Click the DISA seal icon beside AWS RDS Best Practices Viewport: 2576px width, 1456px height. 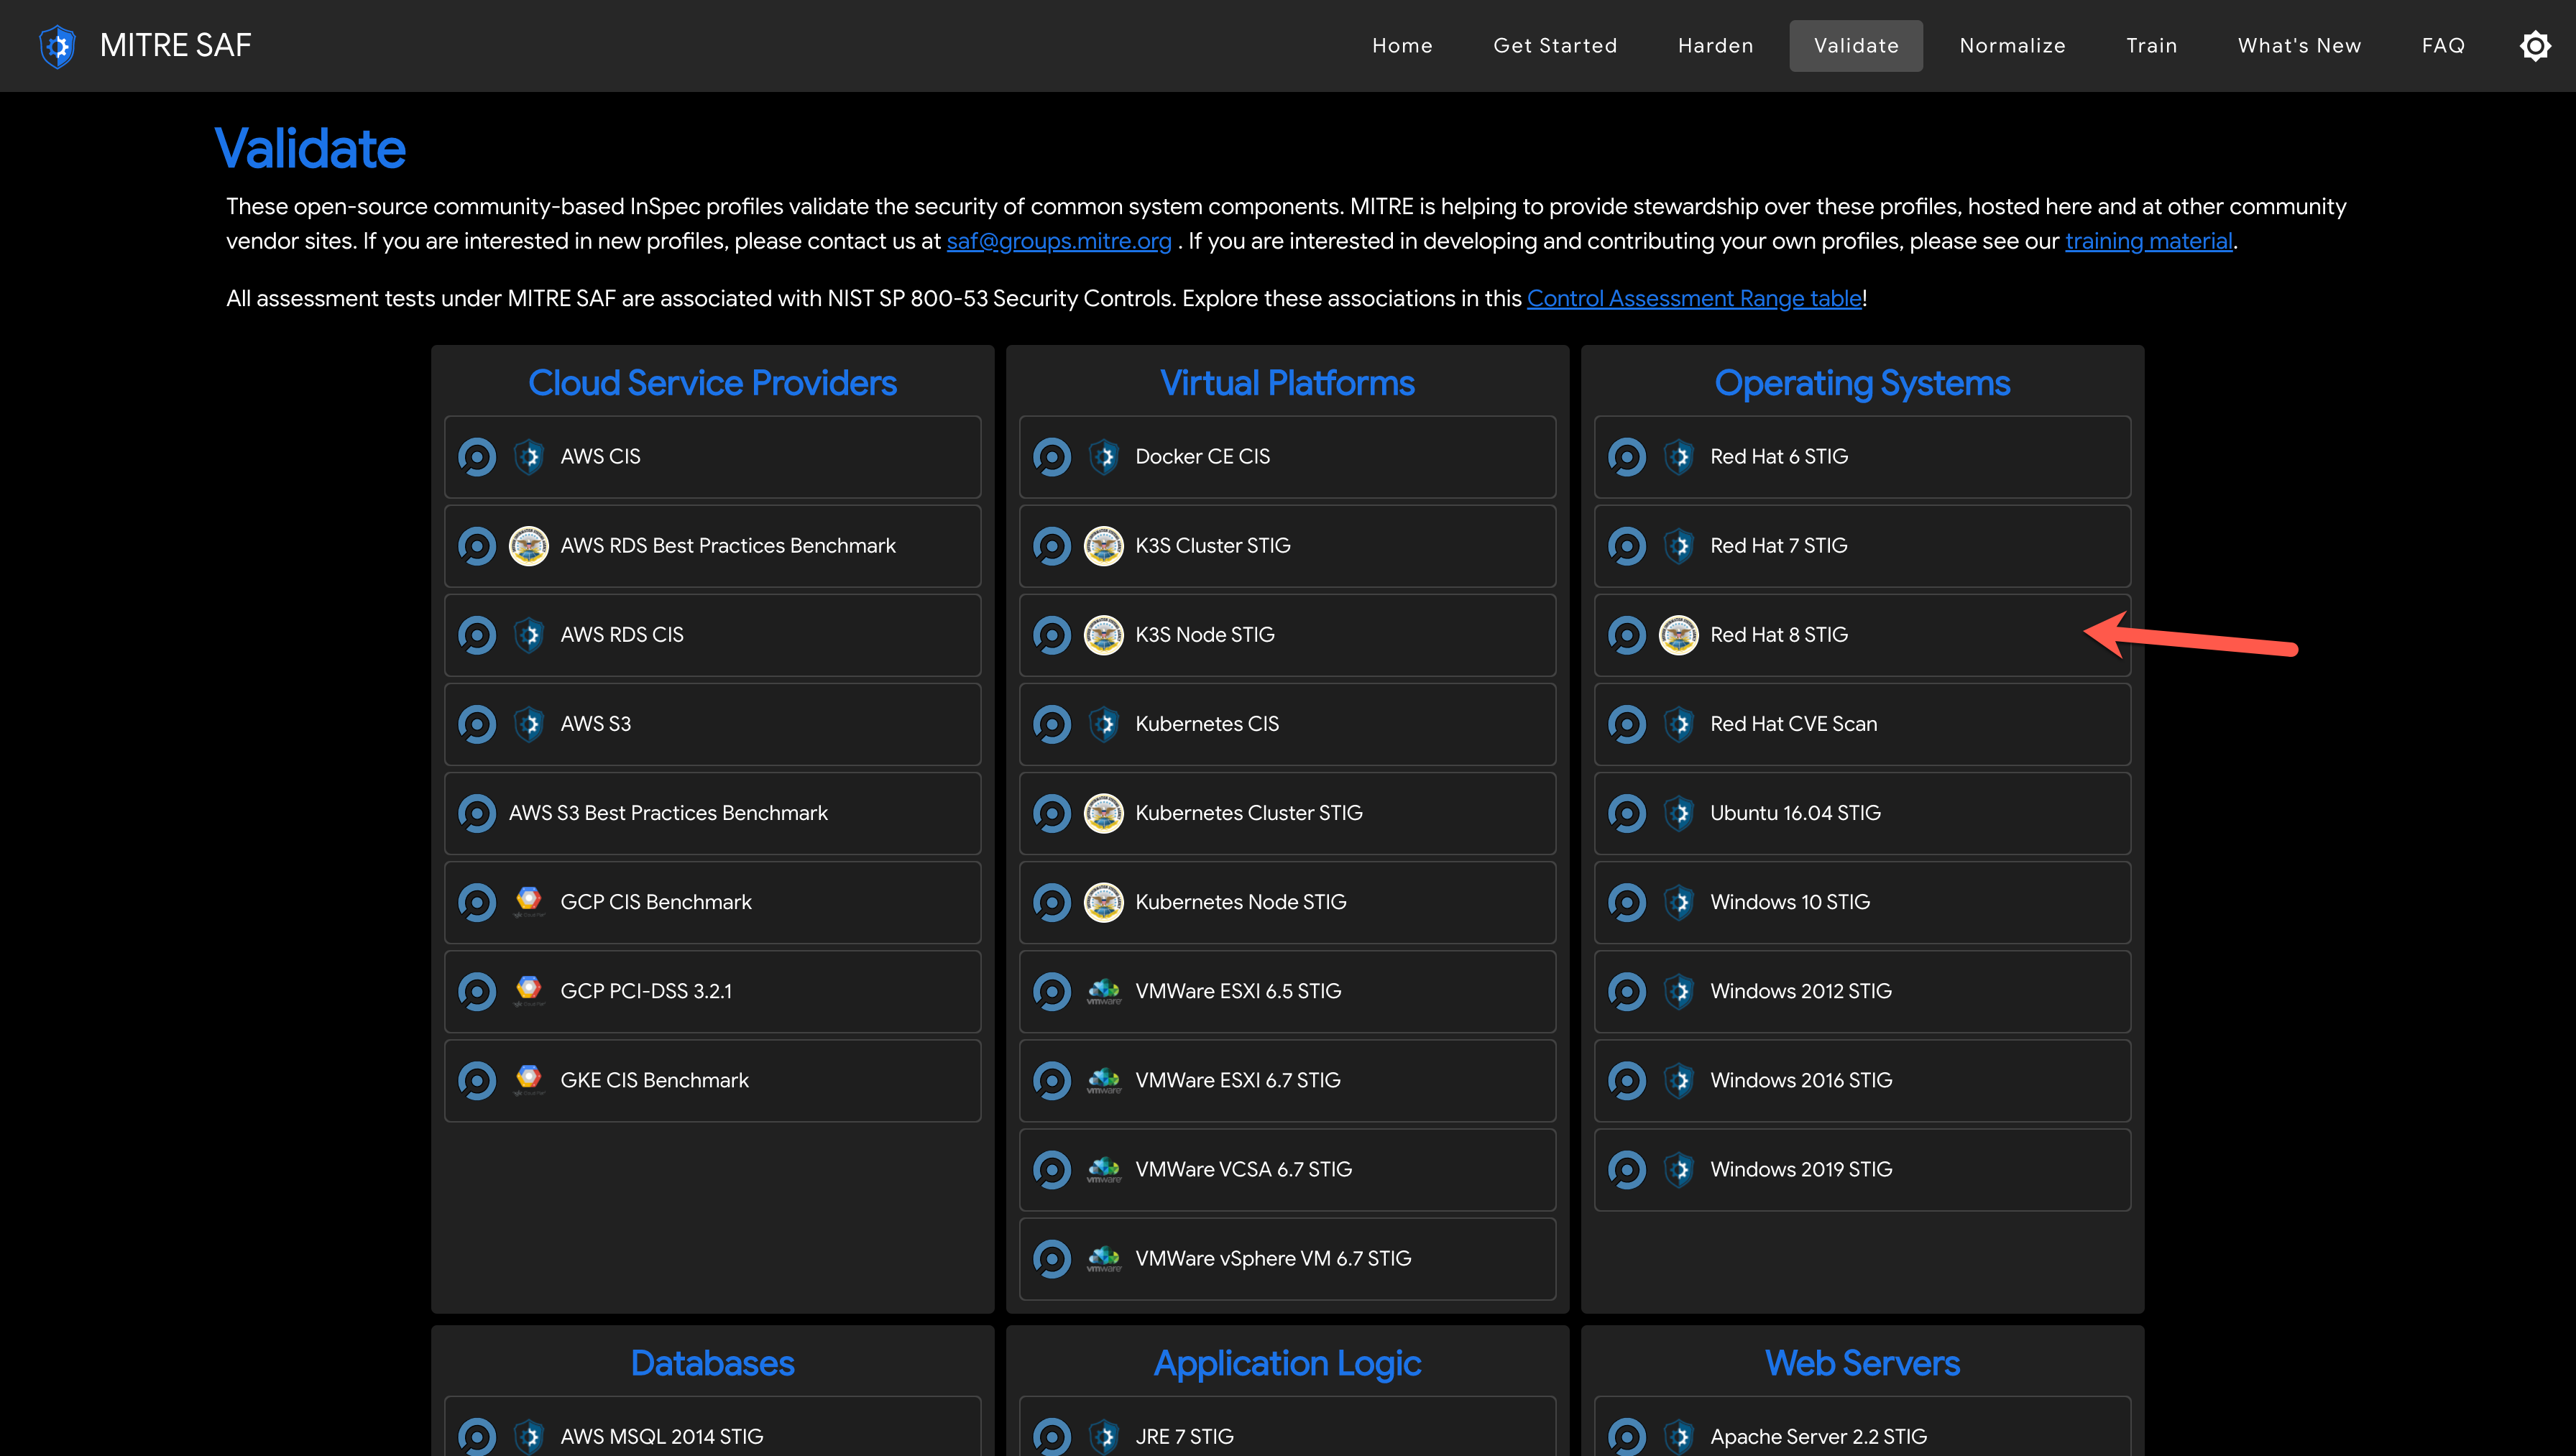tap(529, 546)
